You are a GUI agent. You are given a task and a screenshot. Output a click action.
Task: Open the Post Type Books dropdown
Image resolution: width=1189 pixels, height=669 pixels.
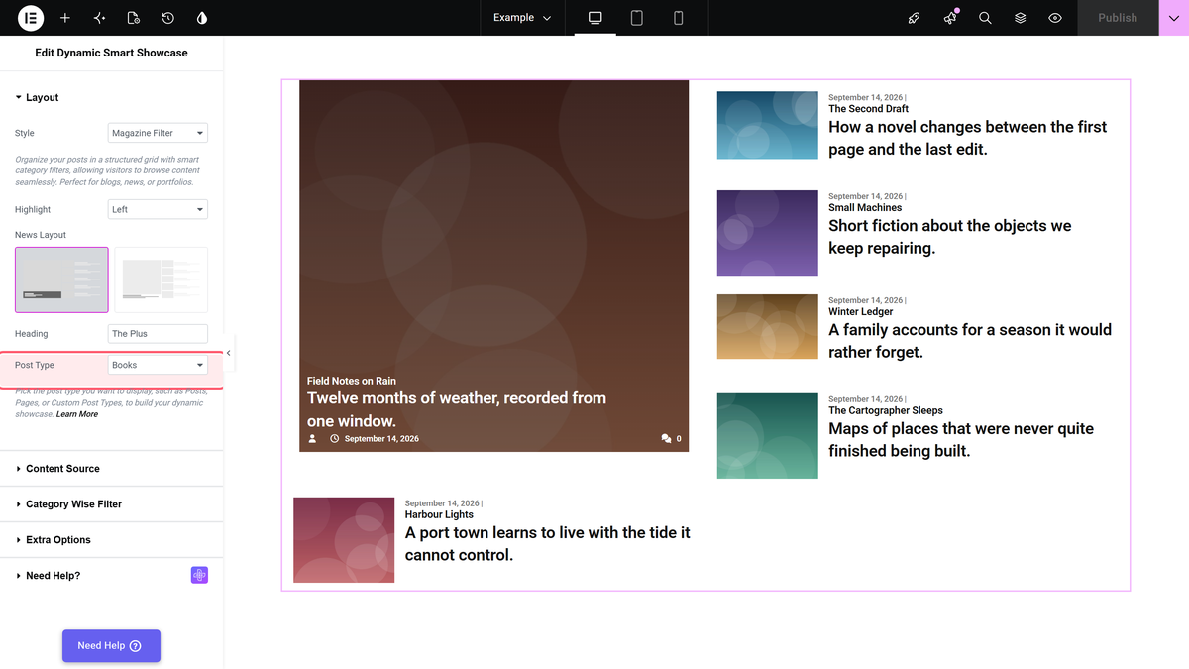point(158,365)
